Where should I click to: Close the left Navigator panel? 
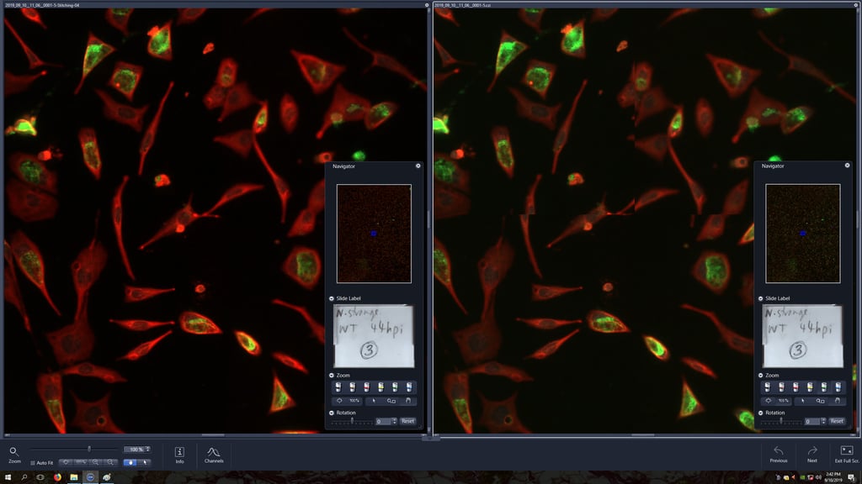point(418,166)
